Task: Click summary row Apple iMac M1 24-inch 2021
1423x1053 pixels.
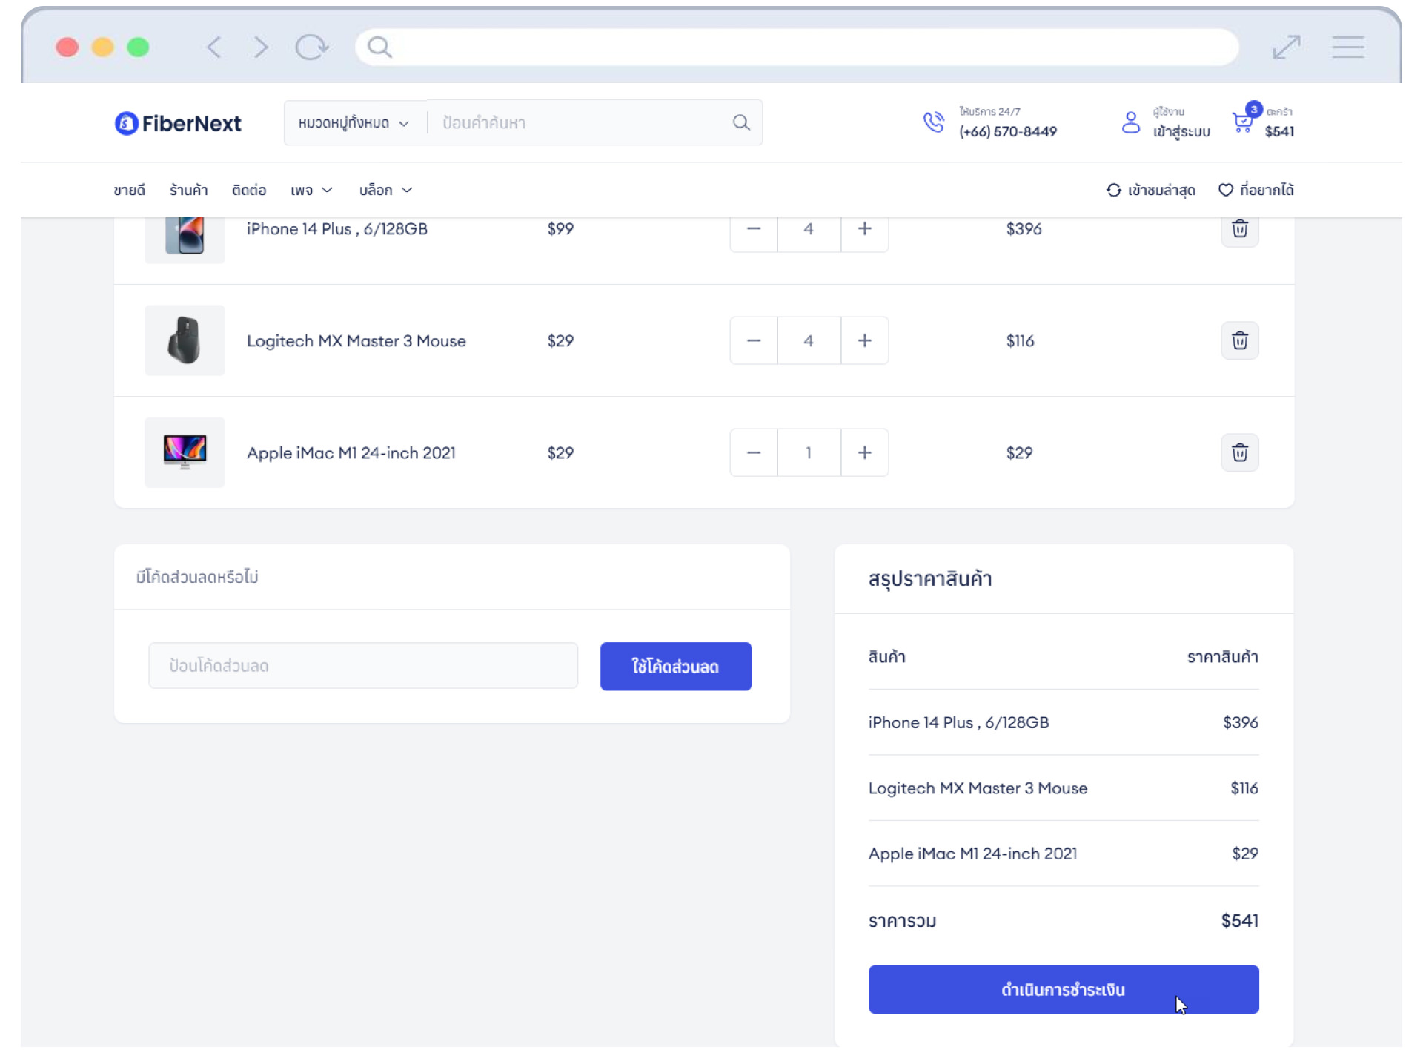Action: click(x=1064, y=854)
